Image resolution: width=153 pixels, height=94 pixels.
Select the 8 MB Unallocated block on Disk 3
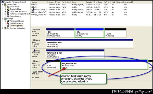tap(53, 65)
